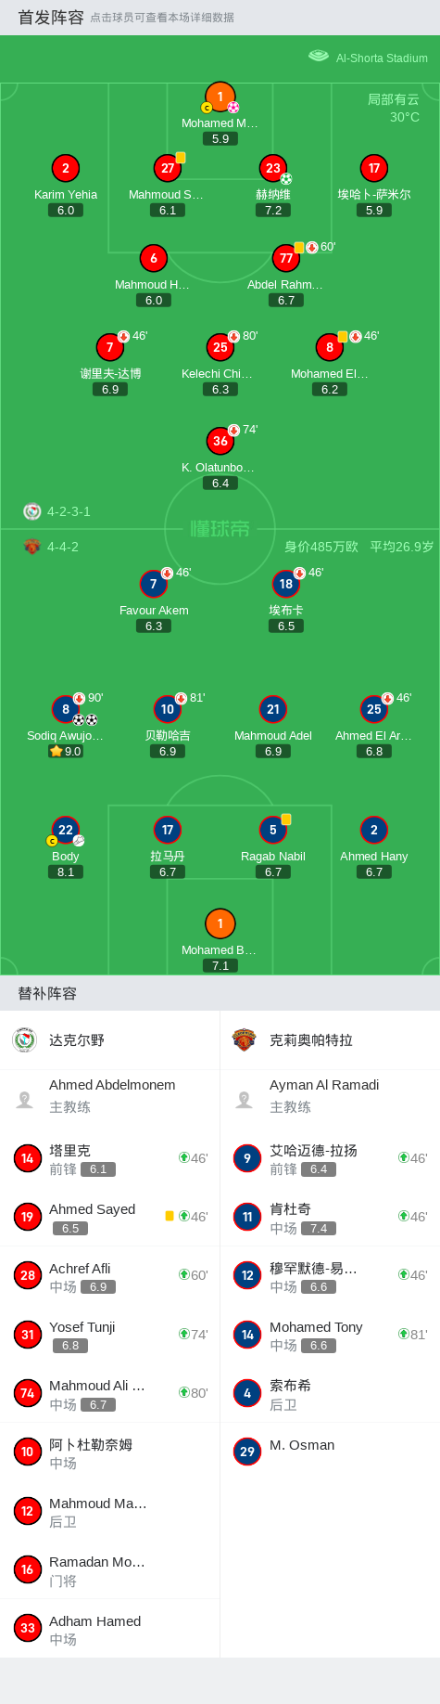Tap number 36 K. Olatunbo… player icon
Viewport: 440px width, 1704px height.
(x=220, y=441)
